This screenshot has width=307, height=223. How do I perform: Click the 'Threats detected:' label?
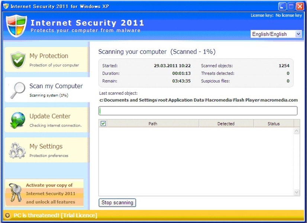(x=217, y=73)
